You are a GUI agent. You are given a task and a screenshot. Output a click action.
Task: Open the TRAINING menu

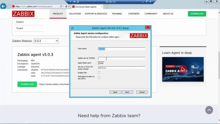(x=117, y=14)
